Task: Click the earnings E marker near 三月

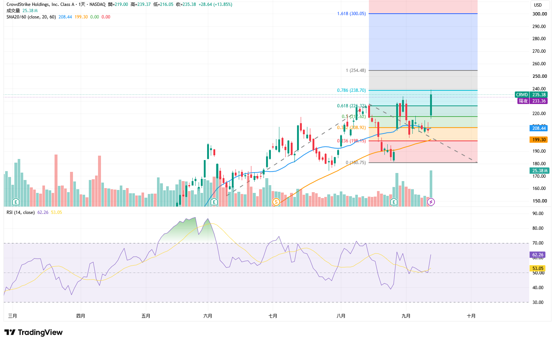Action: tap(15, 202)
